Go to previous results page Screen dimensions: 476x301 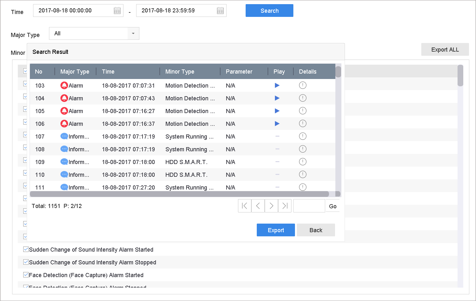(x=258, y=206)
